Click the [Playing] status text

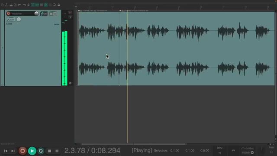point(142,150)
